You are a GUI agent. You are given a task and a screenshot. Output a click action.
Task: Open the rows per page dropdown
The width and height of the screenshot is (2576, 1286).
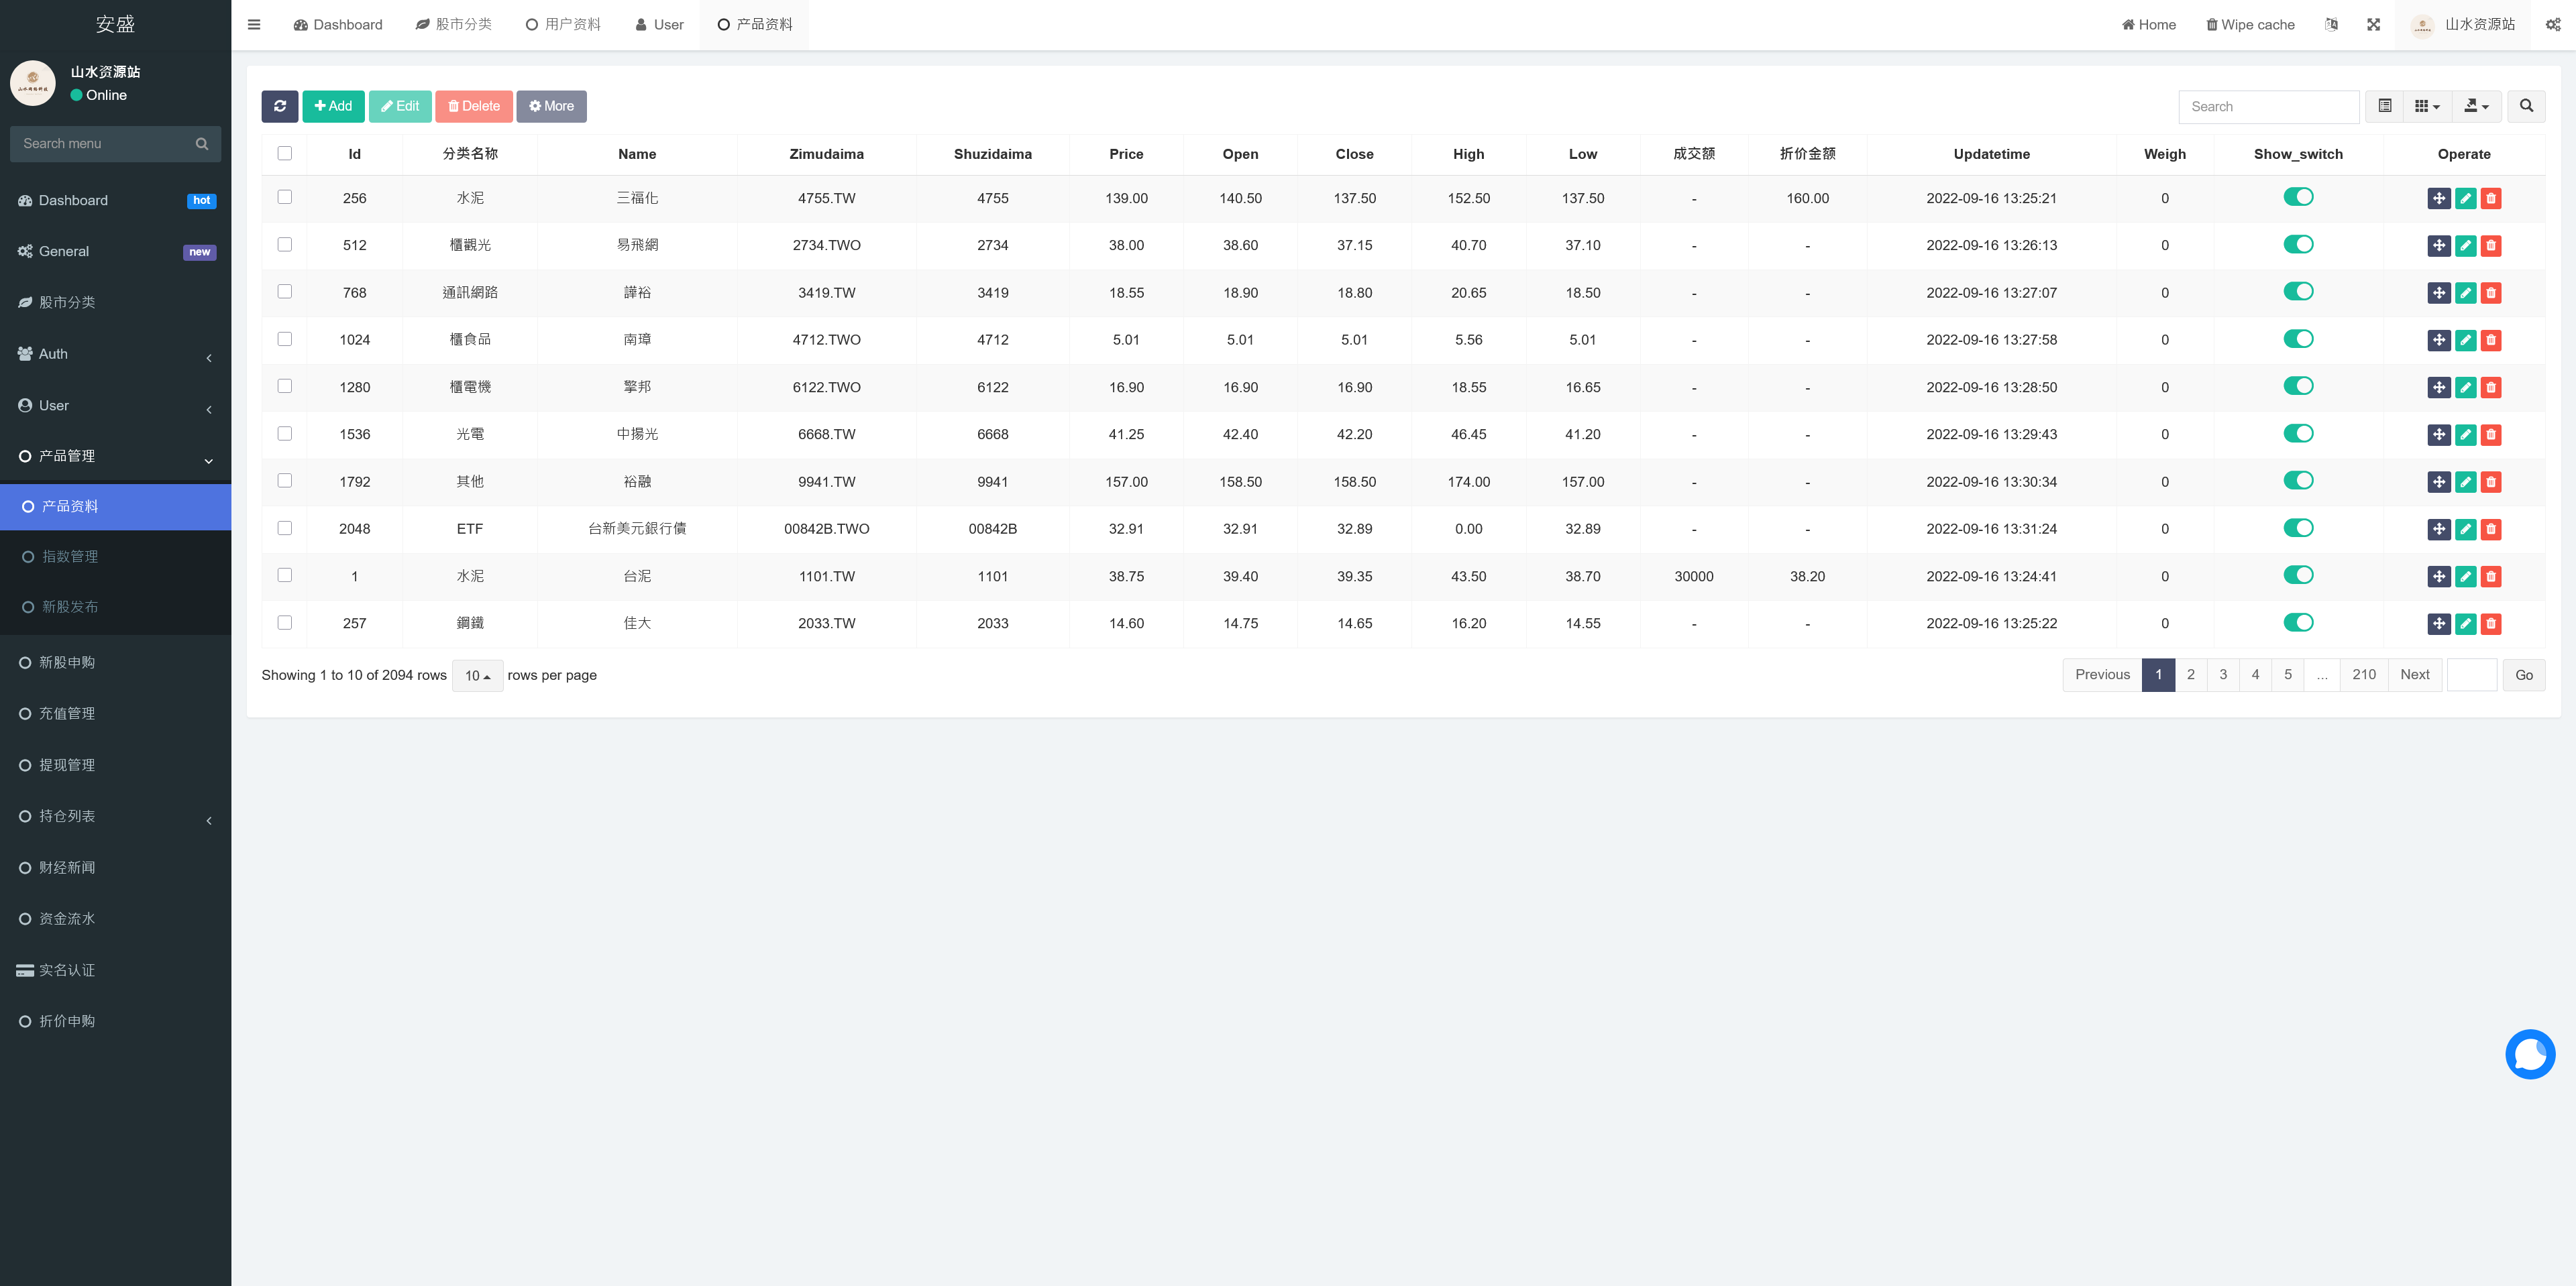[477, 675]
